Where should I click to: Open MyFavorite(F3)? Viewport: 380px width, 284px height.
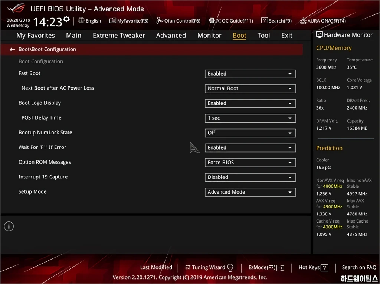pos(129,21)
